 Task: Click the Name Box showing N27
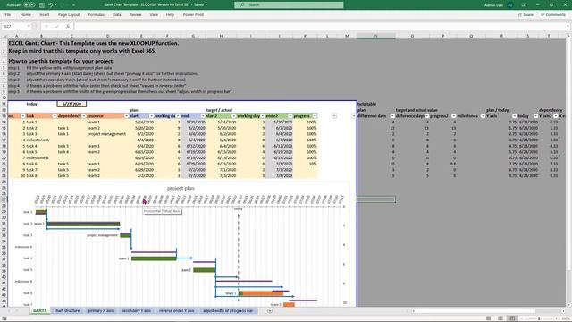click(x=14, y=26)
